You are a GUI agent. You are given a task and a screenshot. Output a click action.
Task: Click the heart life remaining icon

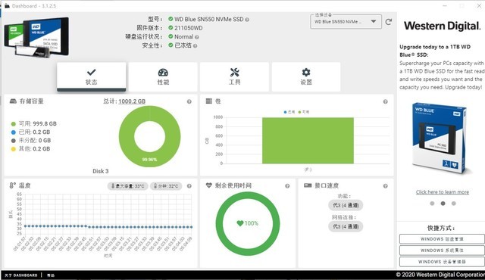[209, 185]
